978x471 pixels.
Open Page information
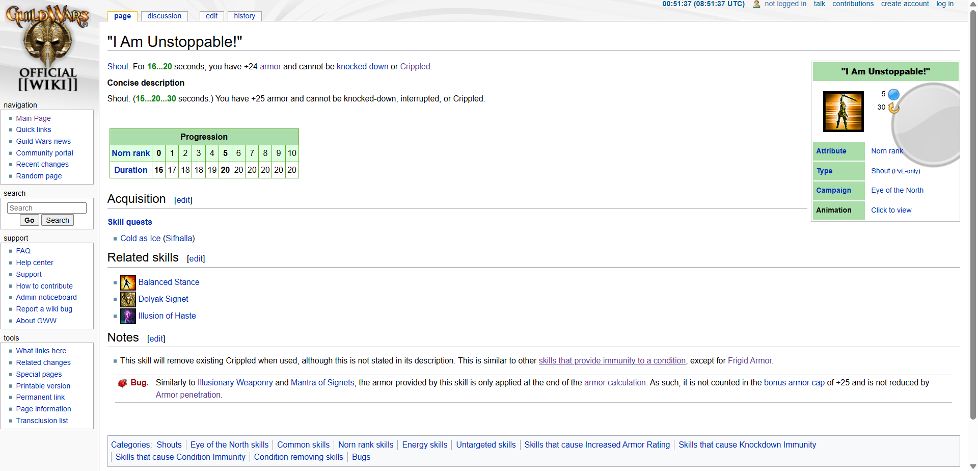pyautogui.click(x=43, y=409)
